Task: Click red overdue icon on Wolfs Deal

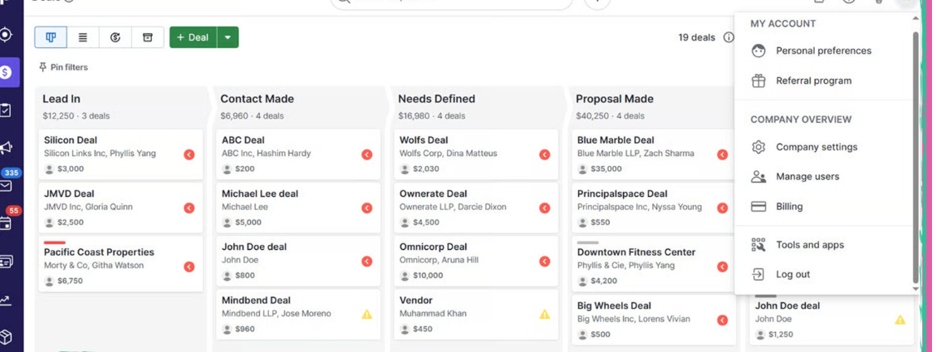Action: pyautogui.click(x=544, y=154)
